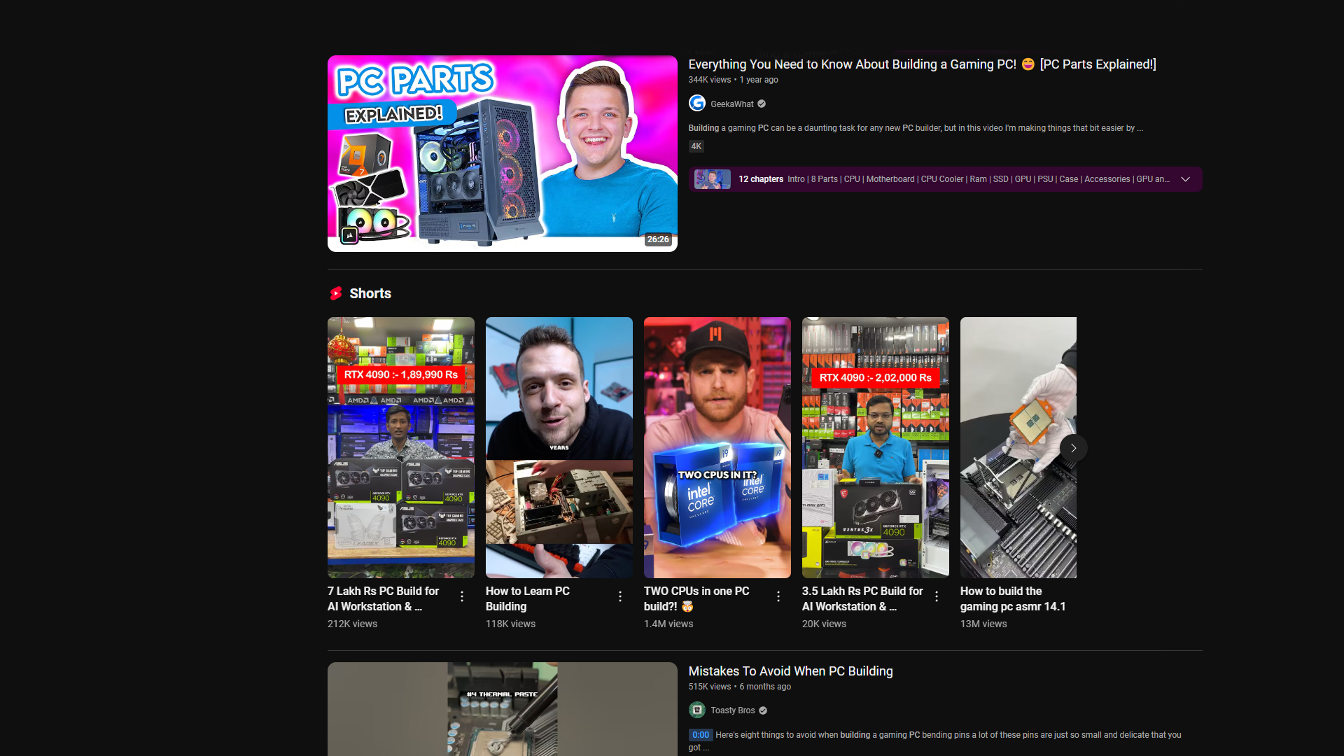Image resolution: width=1344 pixels, height=756 pixels.
Task: Open 7 Lakh Rs PC Build title
Action: (383, 598)
